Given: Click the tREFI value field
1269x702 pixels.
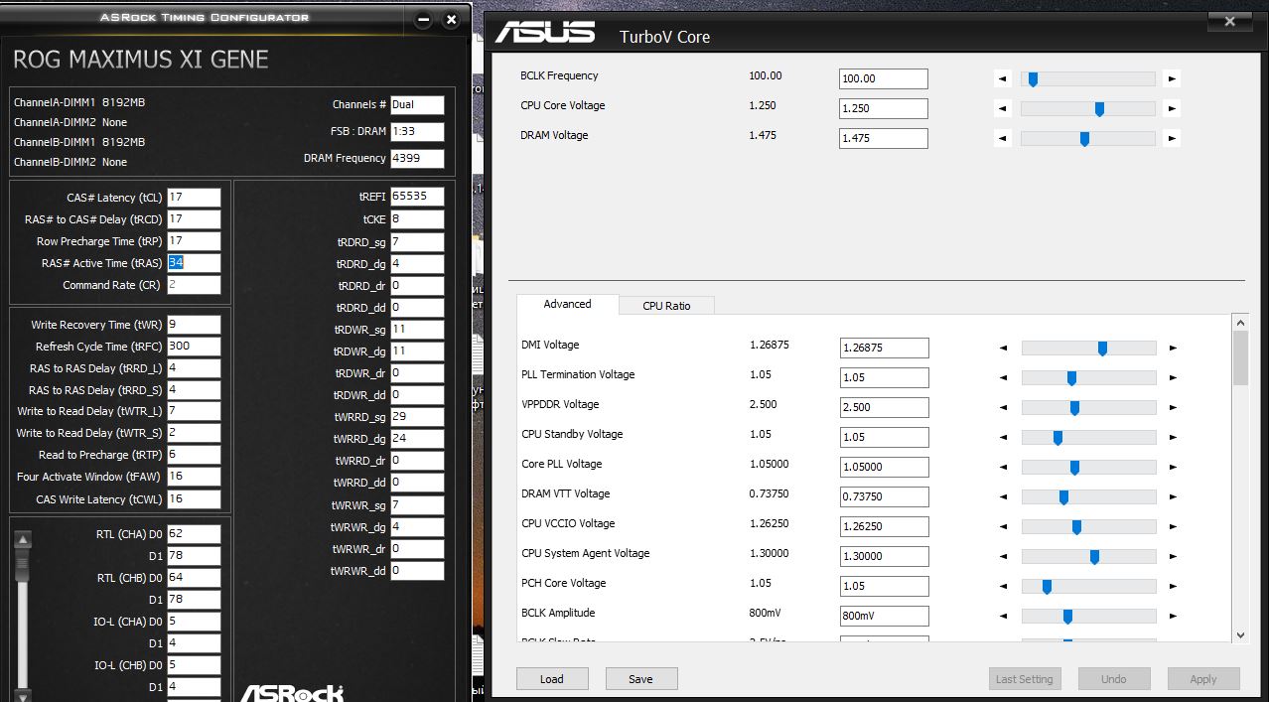Looking at the screenshot, I should 417,197.
